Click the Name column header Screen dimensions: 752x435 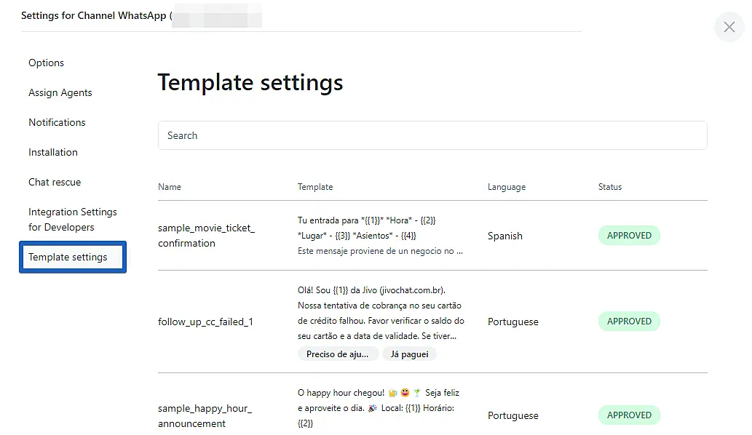pos(170,187)
